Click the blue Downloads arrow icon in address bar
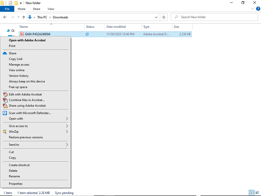Image resolution: width=261 pixels, height=196 pixels. click(30, 17)
